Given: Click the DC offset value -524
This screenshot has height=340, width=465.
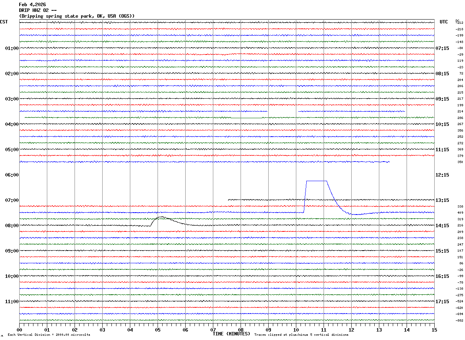Looking at the screenshot, I should 460,302.
